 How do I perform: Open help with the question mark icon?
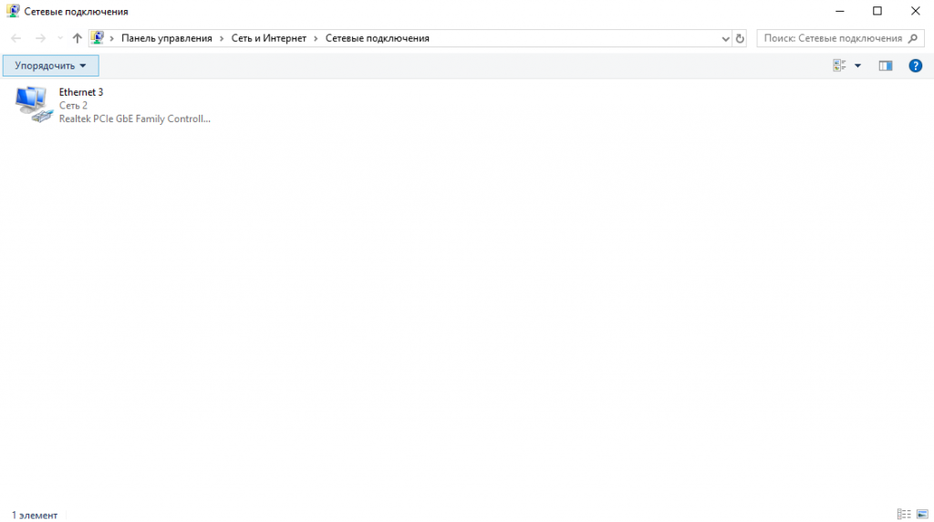pos(916,66)
